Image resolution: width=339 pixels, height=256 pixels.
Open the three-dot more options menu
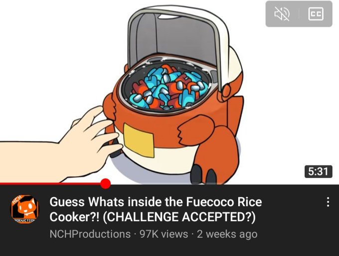coord(328,202)
